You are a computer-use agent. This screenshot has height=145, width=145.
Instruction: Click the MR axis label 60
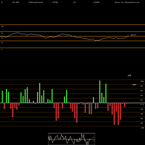[142, 91]
